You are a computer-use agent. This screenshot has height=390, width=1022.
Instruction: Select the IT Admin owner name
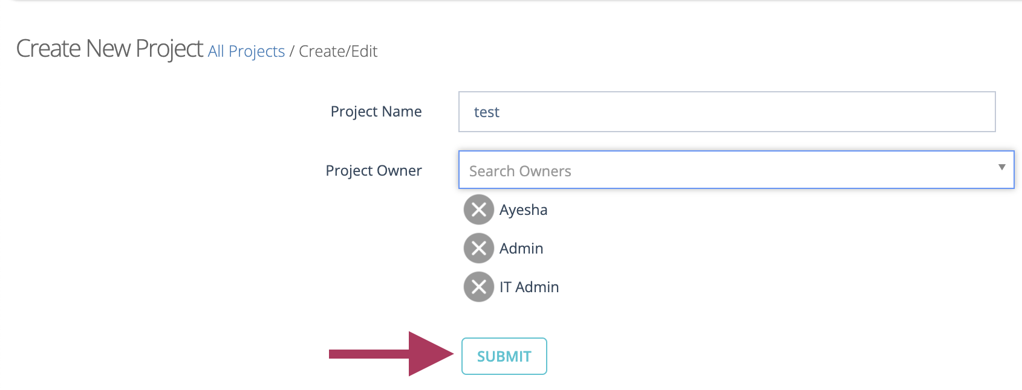coord(529,287)
